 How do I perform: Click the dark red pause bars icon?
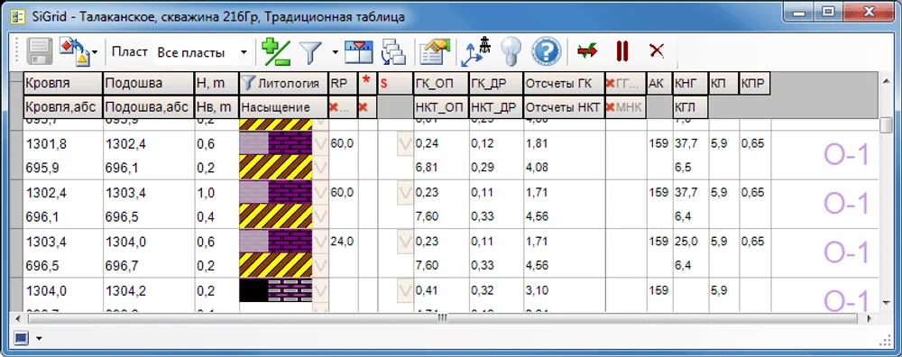tap(621, 51)
